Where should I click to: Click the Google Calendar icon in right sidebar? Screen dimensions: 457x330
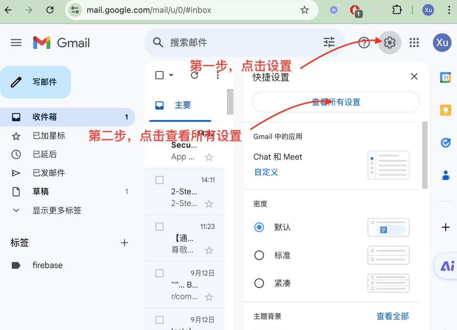point(445,77)
